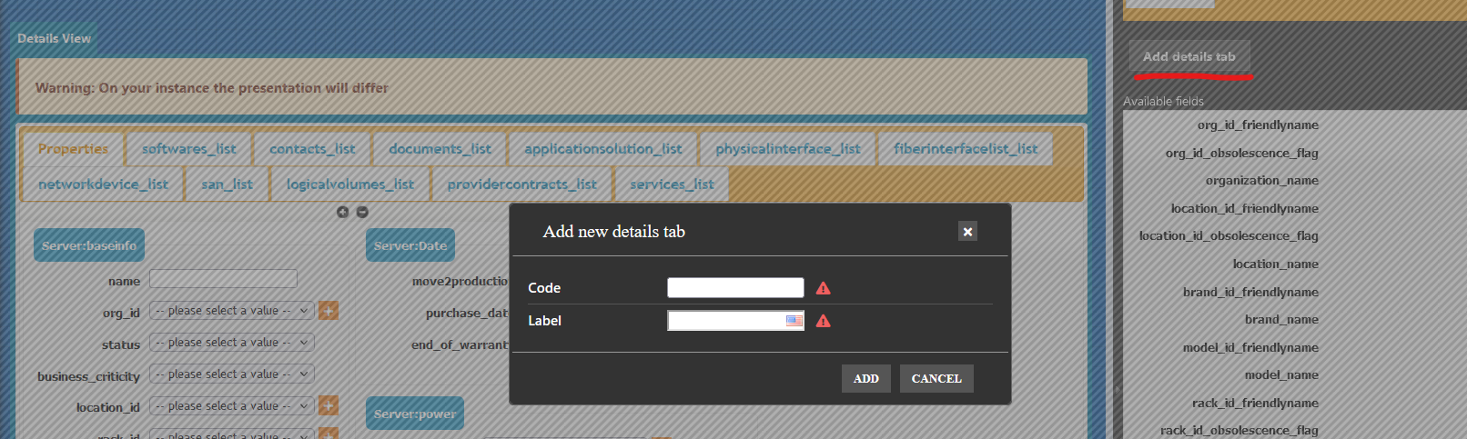Close the Add new details tab dialog
1467x439 pixels.
point(967,232)
